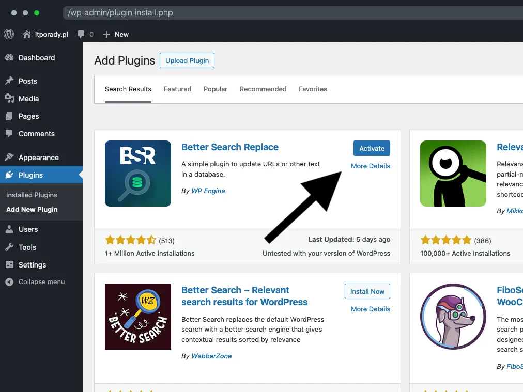Install the Better Search plugin by WebberZone

coord(367,291)
